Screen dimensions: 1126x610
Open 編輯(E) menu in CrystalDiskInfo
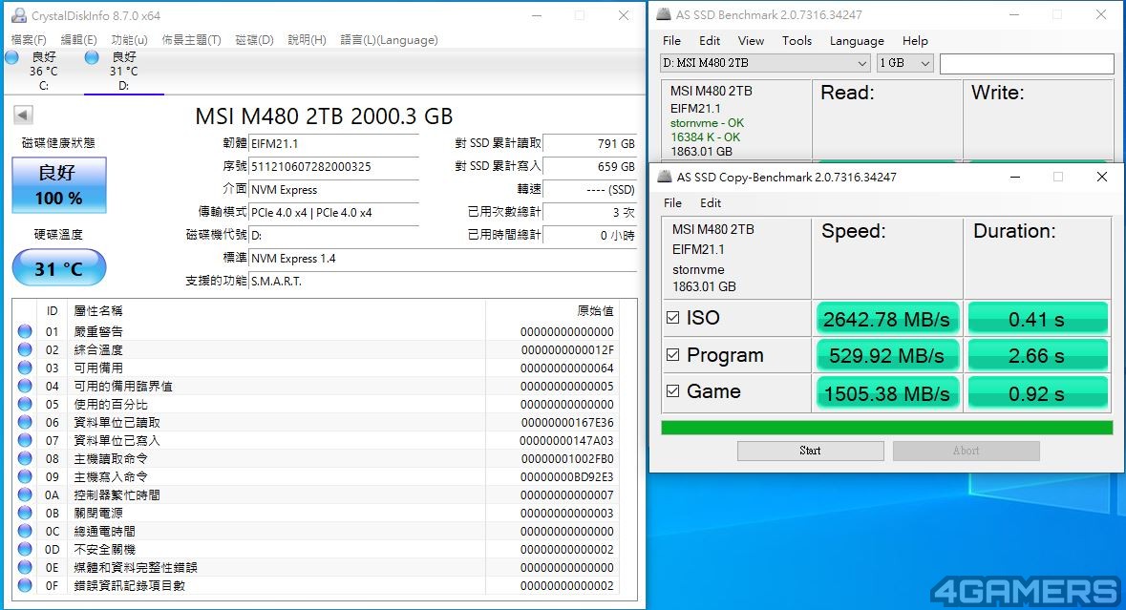(79, 39)
